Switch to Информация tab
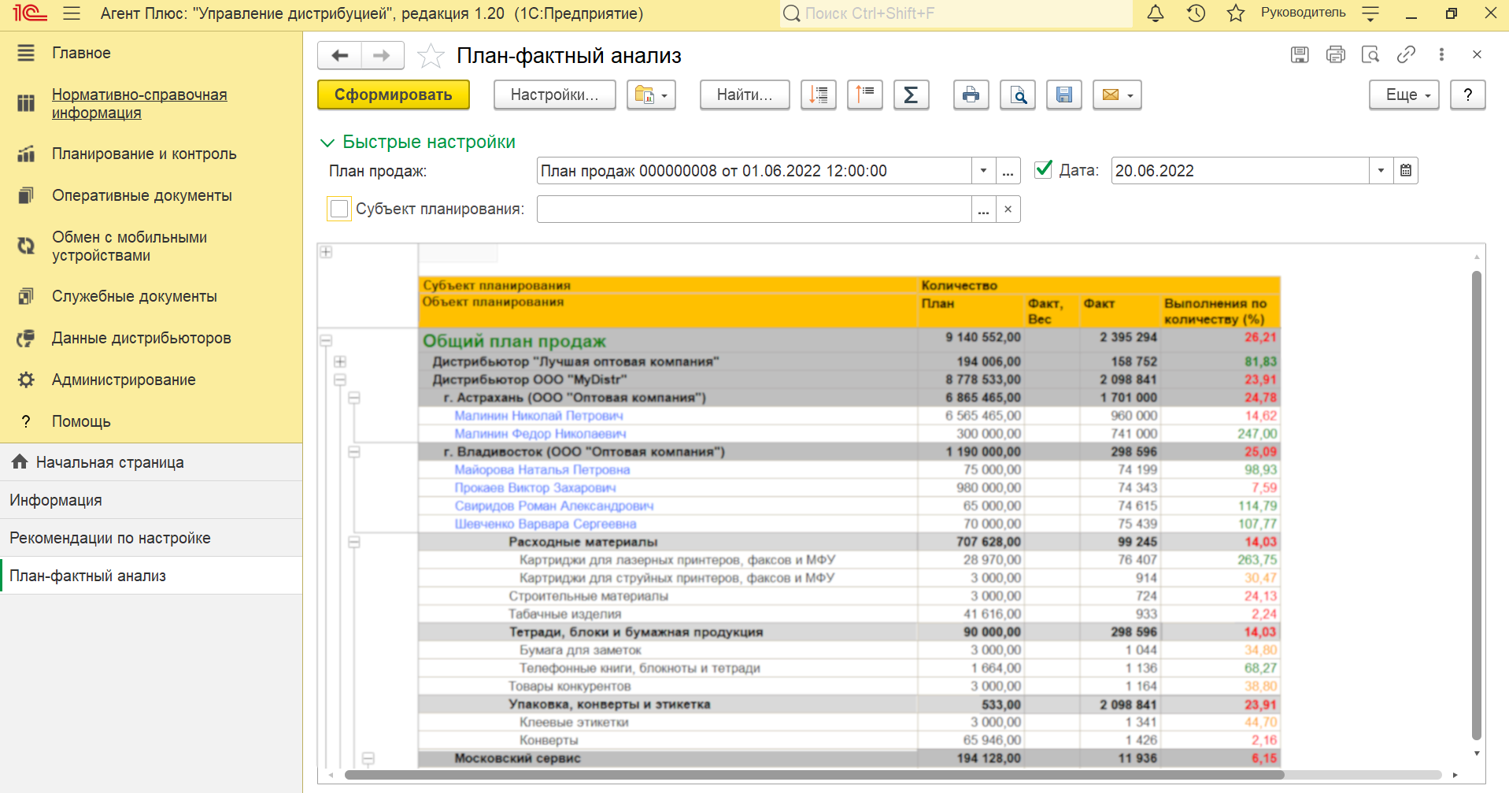 151,500
